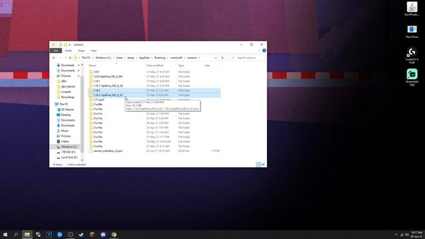Open the Home ribbon tab
This screenshot has width=425, height=239.
pos(68,50)
